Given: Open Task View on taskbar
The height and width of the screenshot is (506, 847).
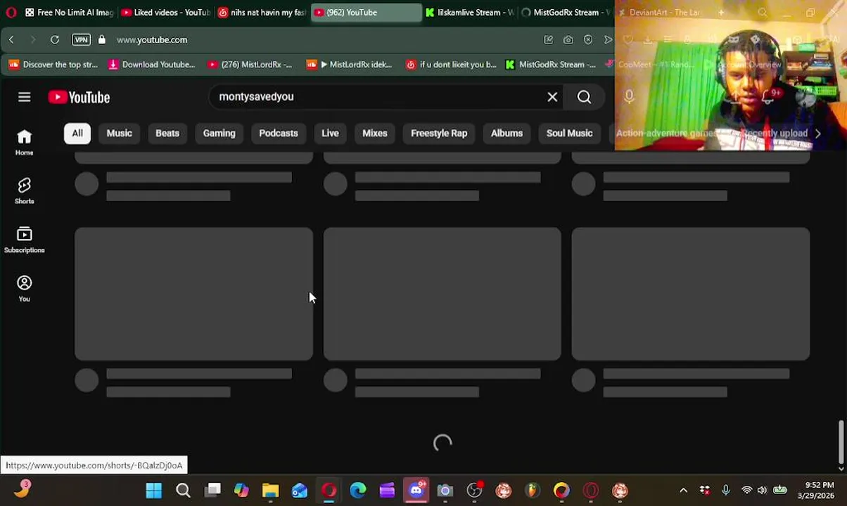Looking at the screenshot, I should 212,491.
